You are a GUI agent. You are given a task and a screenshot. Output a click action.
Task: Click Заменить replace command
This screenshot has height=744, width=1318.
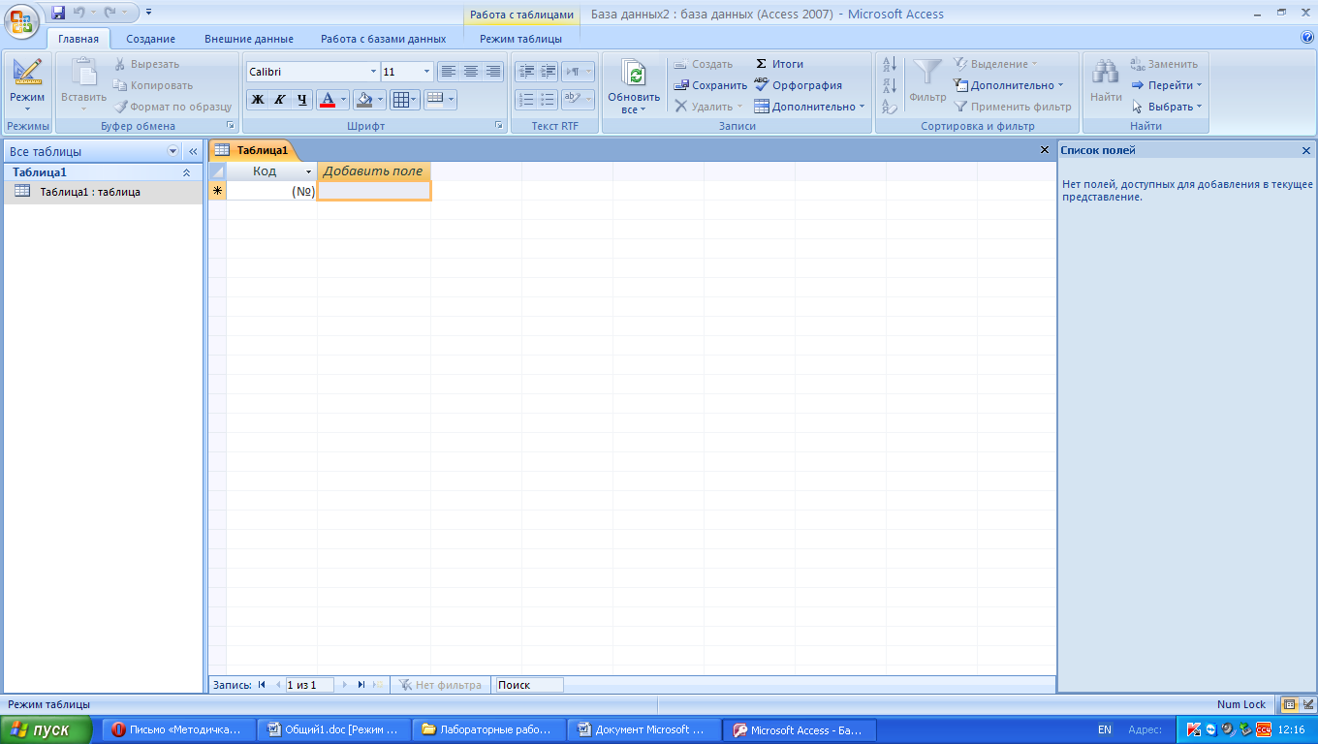[1164, 64]
